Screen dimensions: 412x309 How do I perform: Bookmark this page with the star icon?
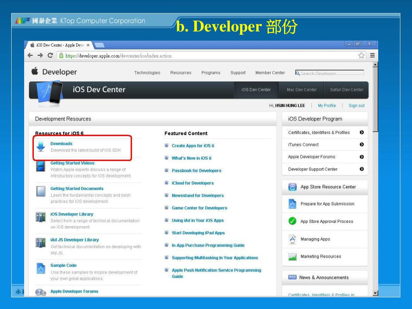[x=362, y=56]
